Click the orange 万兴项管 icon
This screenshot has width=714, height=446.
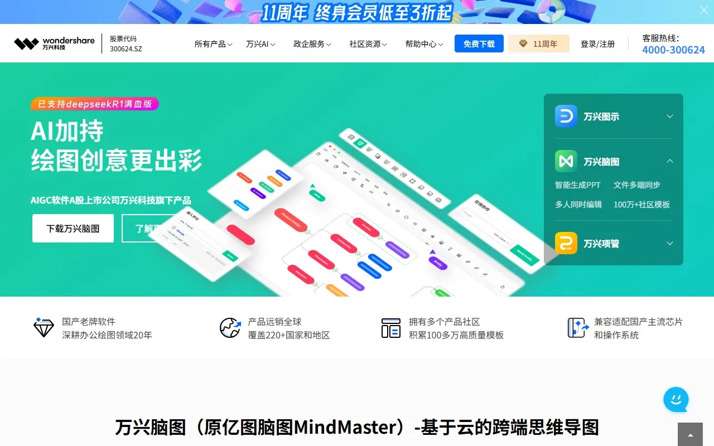pos(566,243)
